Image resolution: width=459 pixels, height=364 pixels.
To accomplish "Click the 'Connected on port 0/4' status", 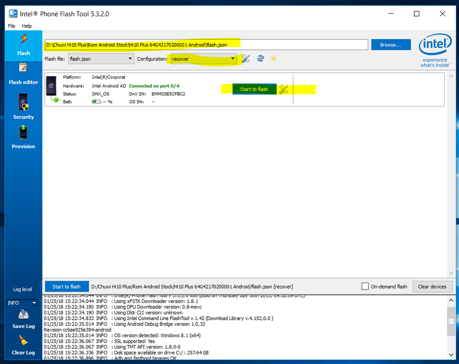I will point(154,86).
